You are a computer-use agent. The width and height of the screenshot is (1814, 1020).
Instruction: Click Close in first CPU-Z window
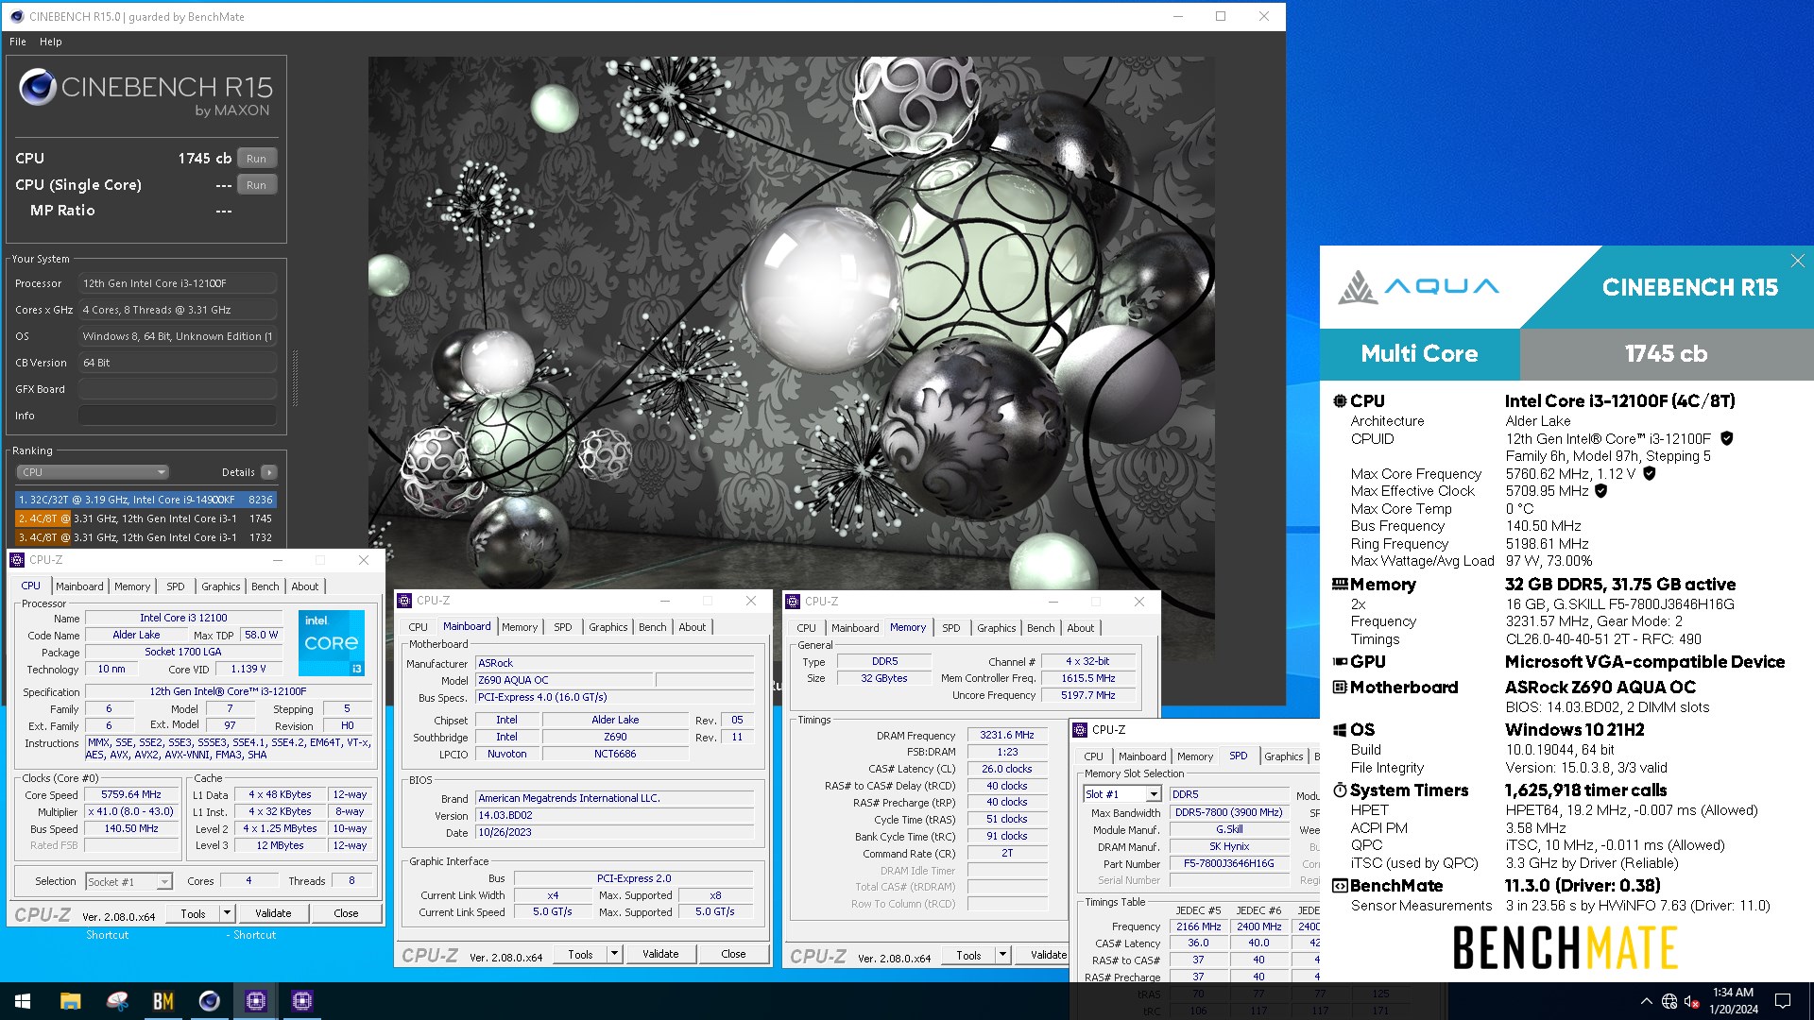tap(346, 913)
